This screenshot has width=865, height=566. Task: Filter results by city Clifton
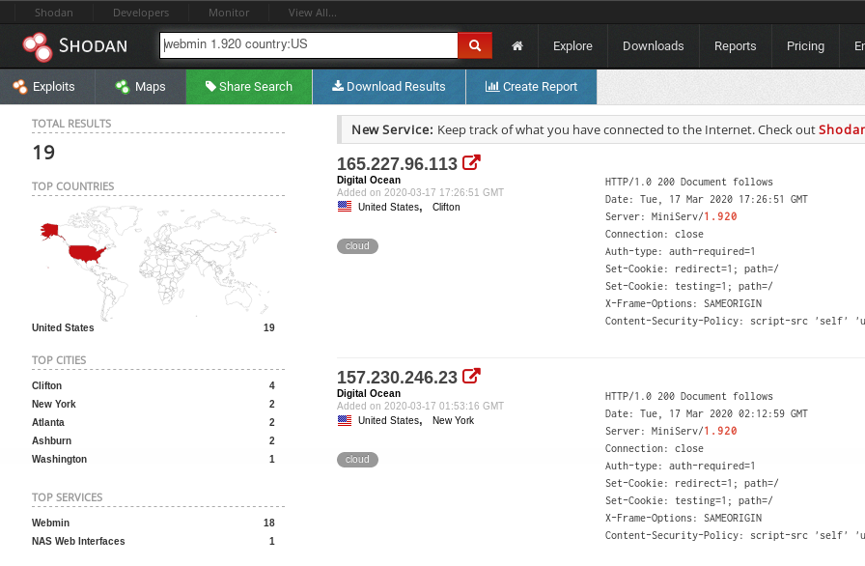click(x=47, y=385)
